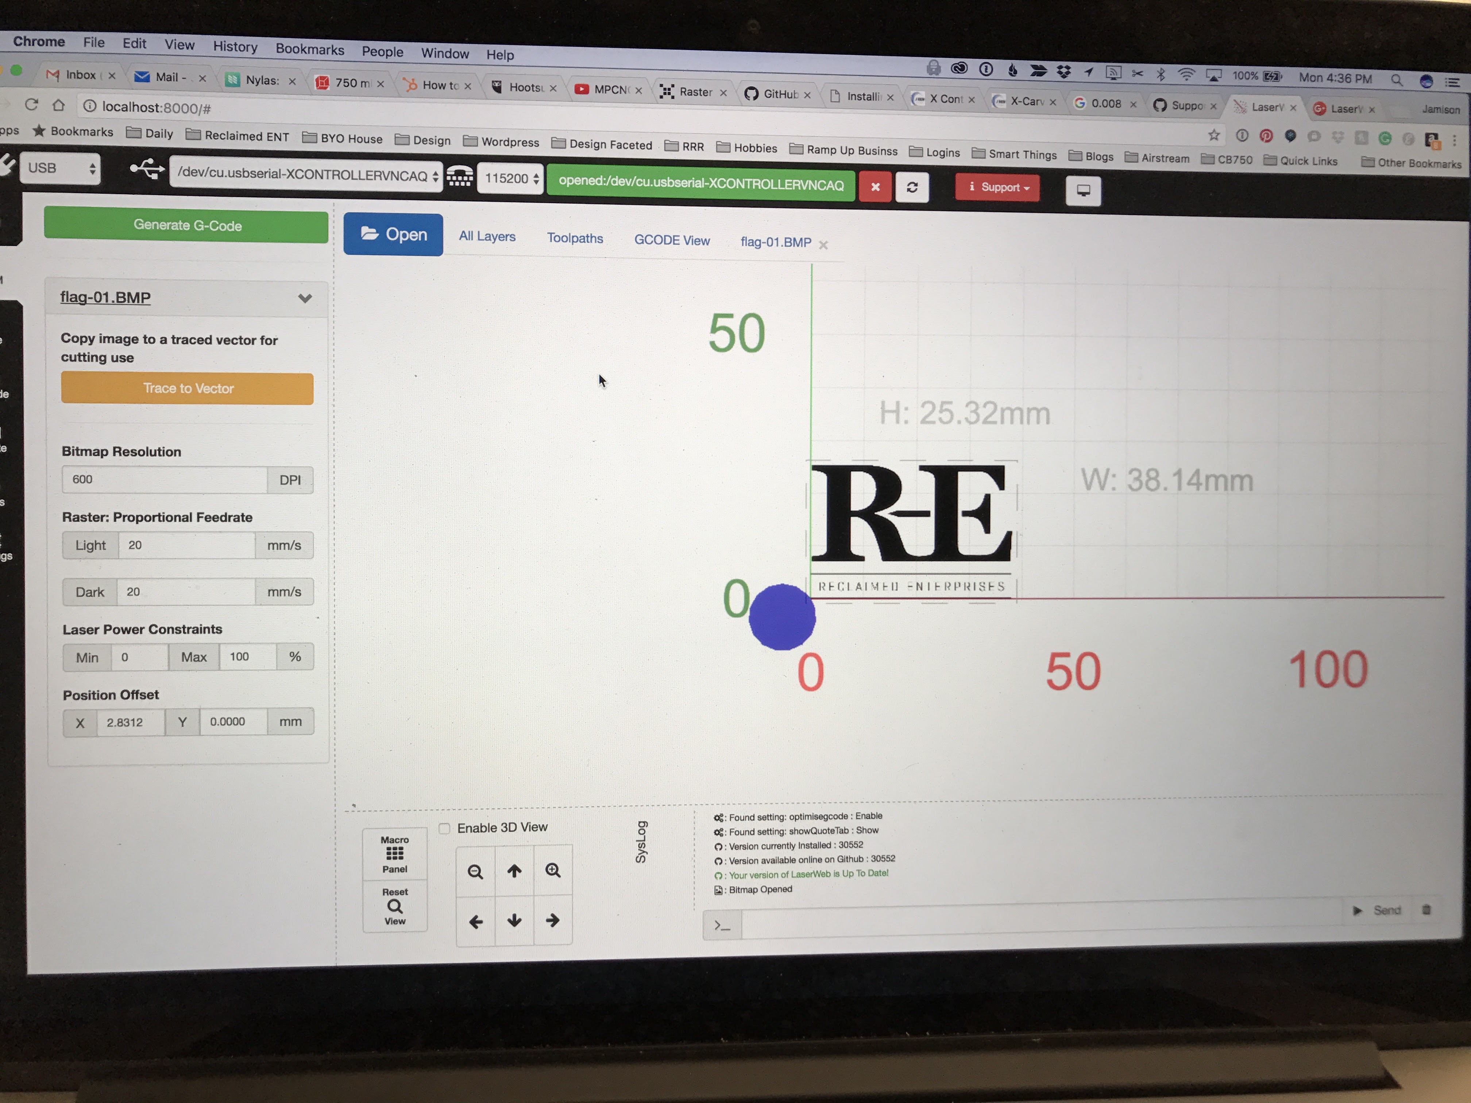Click the localhost:8000 address bar
Viewport: 1471px width, 1103px height.
(x=157, y=108)
